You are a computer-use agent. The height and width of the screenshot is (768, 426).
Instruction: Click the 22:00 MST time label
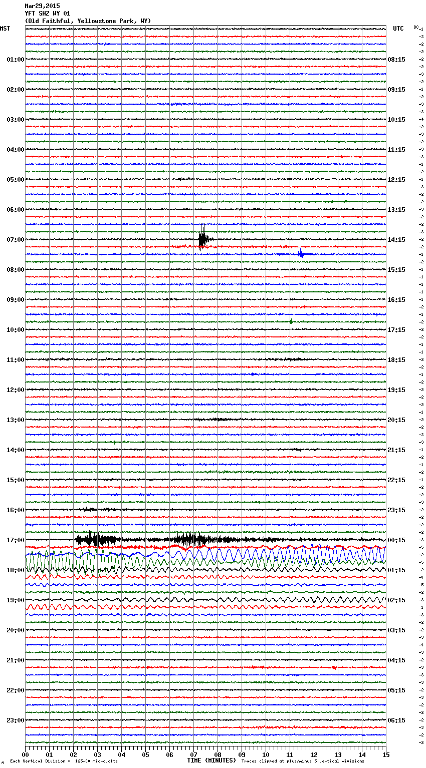16,690
